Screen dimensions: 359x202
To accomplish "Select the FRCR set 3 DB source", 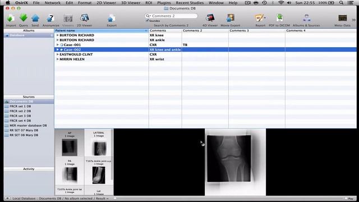I will coord(29,116).
